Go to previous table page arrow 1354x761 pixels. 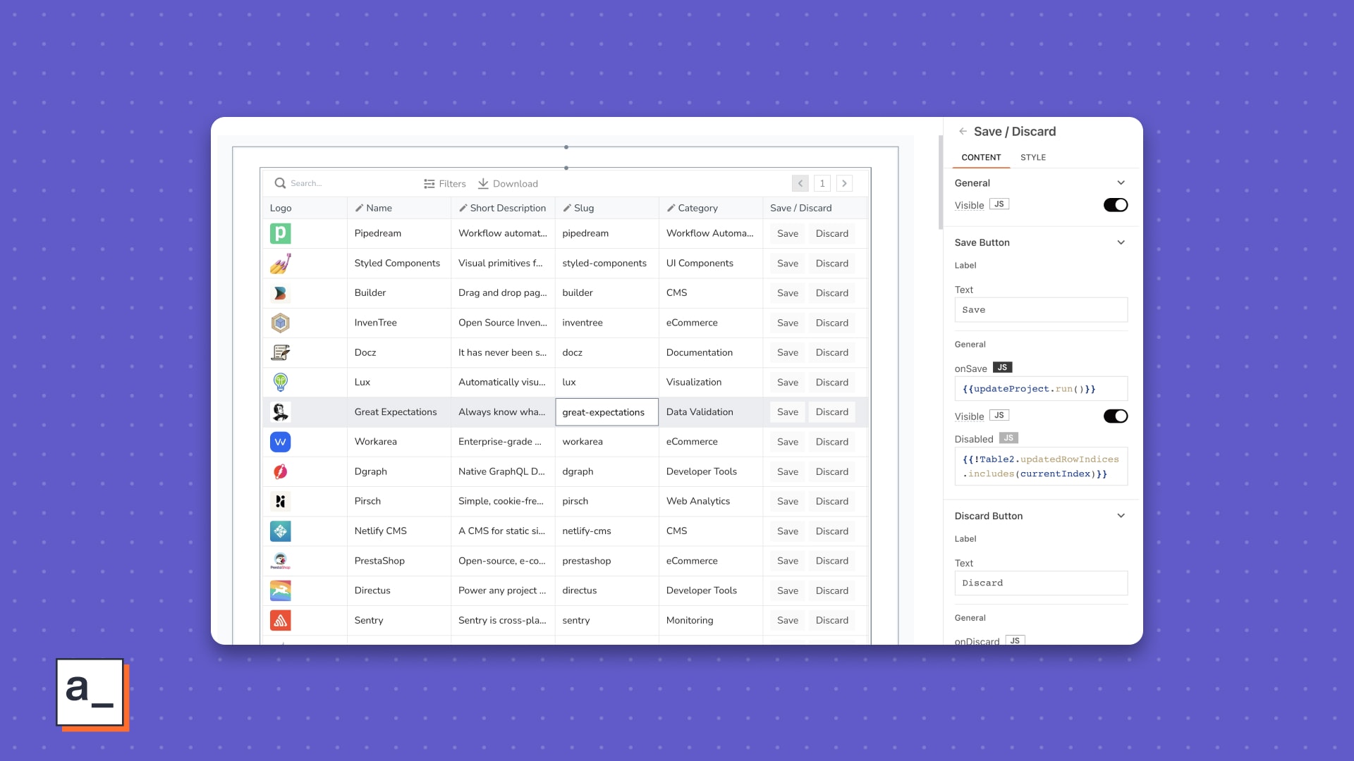(800, 184)
